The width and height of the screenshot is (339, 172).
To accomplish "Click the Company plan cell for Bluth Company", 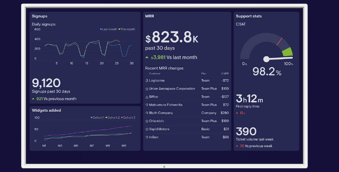I will click(209, 113).
